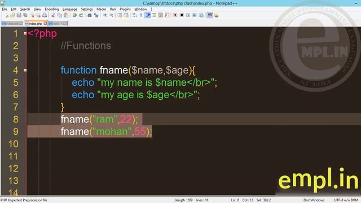
Task: Close the index.php tab with its X
Action: (45, 24)
